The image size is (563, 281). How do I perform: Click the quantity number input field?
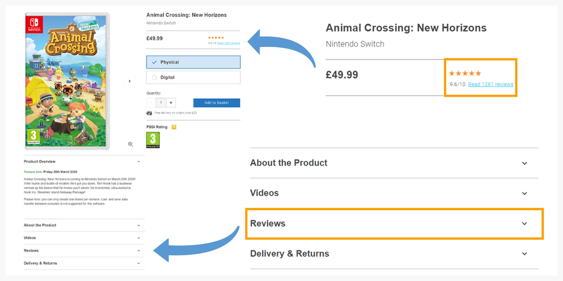[161, 103]
